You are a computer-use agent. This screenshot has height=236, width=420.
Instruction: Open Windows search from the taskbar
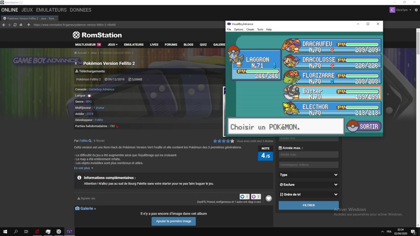tap(16, 232)
